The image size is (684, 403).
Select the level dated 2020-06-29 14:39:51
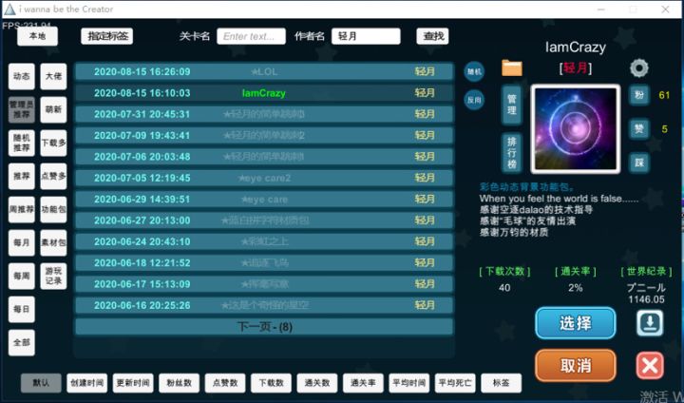(x=264, y=199)
